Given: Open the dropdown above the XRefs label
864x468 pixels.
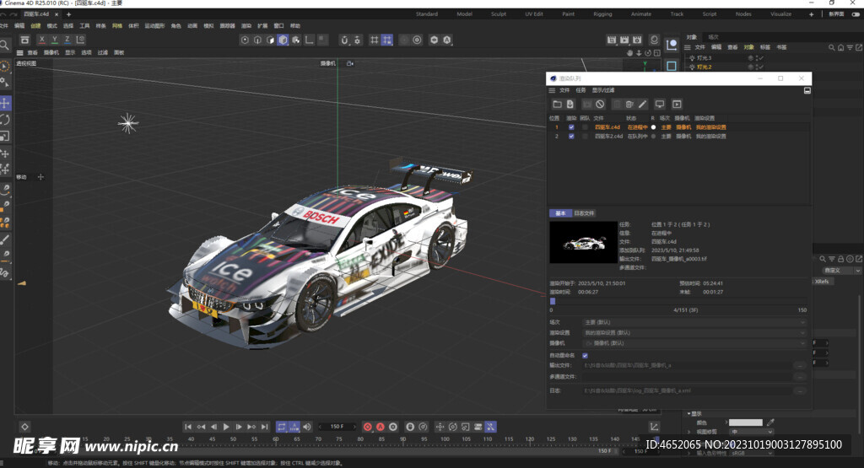Looking at the screenshot, I should click(841, 271).
